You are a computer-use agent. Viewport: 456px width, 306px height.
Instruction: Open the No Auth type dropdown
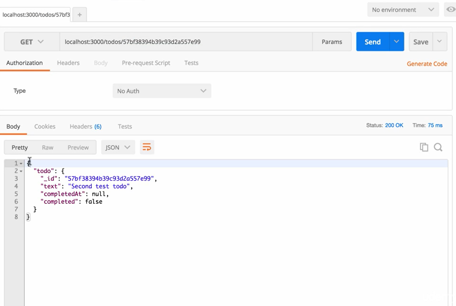(x=161, y=91)
